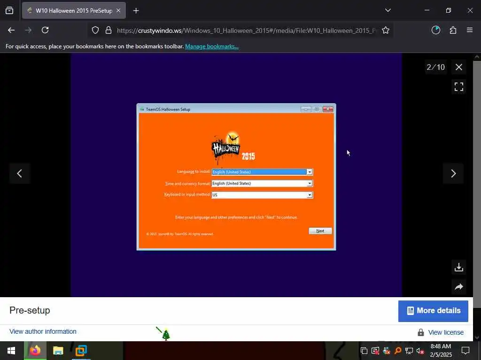Click the tray icon with red badge
481x360 pixels.
click(x=375, y=351)
